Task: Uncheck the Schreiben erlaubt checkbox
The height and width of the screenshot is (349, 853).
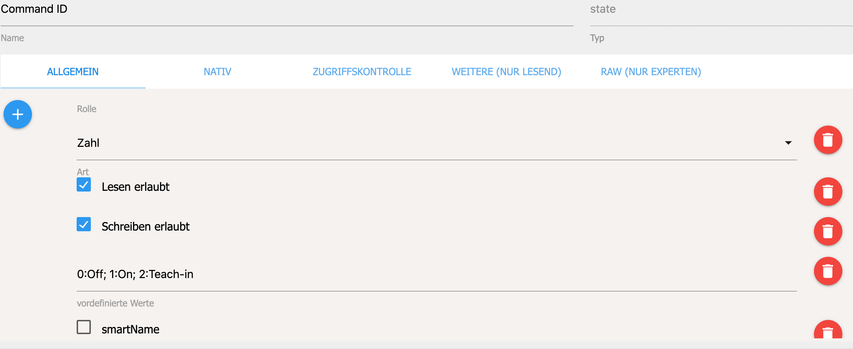Action: point(84,224)
